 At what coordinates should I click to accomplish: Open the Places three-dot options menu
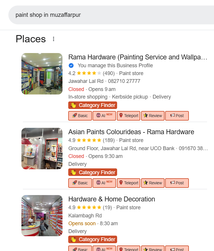click(x=53, y=39)
